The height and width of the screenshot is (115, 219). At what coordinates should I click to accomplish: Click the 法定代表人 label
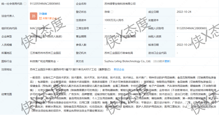pos(8,16)
